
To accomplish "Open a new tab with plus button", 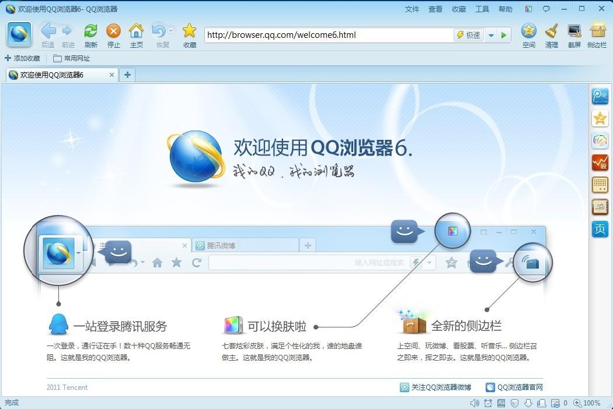I will pyautogui.click(x=127, y=75).
